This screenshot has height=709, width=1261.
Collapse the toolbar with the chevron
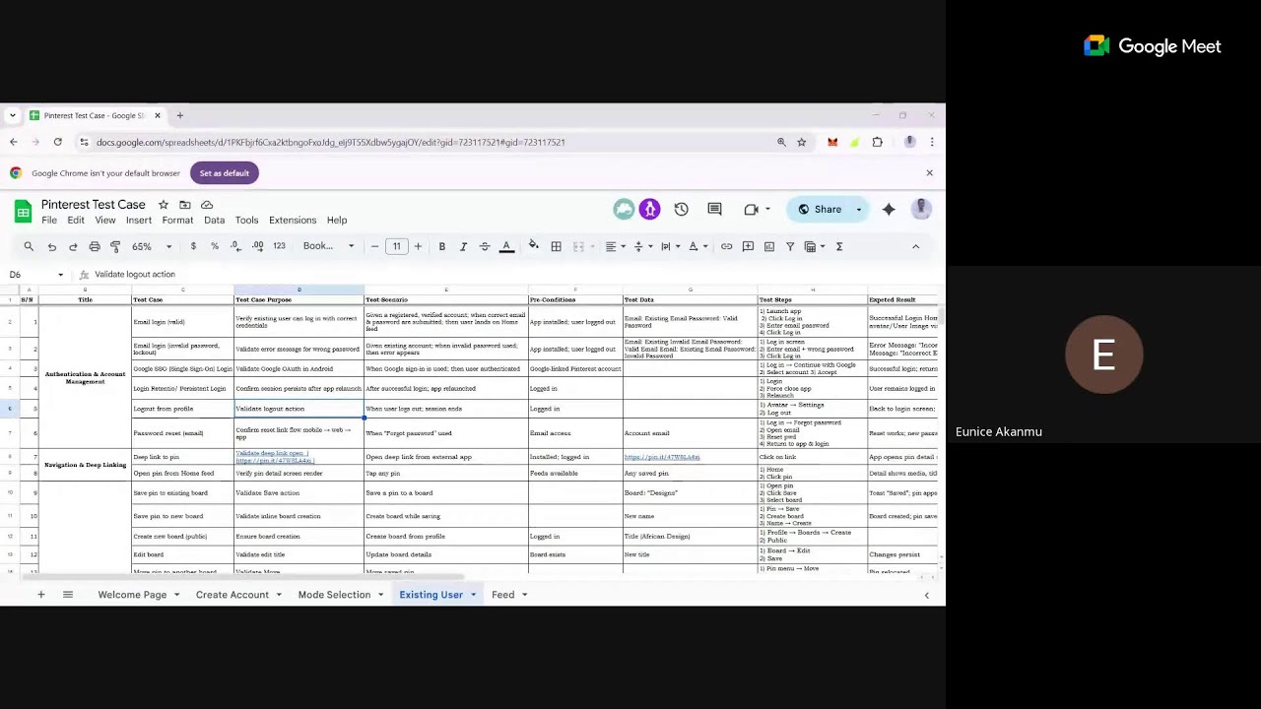(x=915, y=246)
